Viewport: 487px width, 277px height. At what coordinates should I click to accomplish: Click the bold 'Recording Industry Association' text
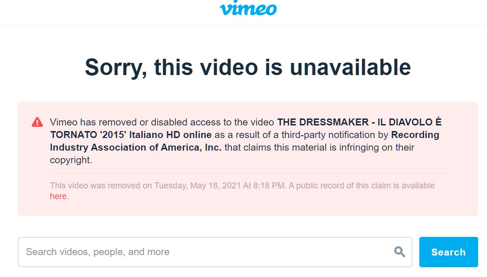(415, 135)
